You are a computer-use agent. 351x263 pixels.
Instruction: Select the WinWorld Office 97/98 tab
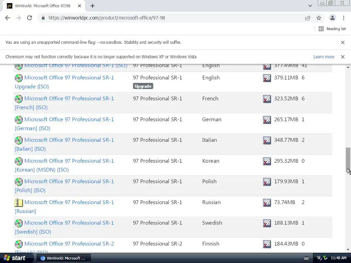tap(44, 6)
